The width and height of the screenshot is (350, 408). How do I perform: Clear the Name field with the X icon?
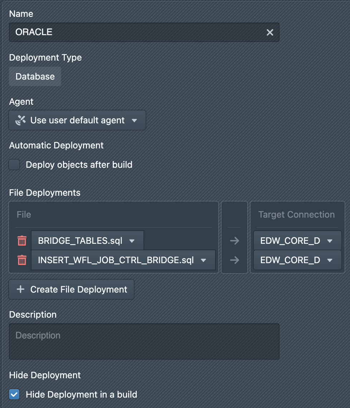(270, 33)
